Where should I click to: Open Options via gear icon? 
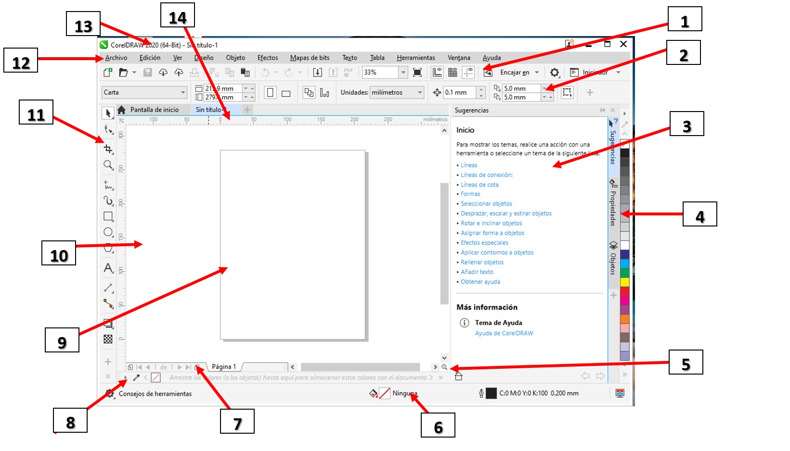[555, 72]
